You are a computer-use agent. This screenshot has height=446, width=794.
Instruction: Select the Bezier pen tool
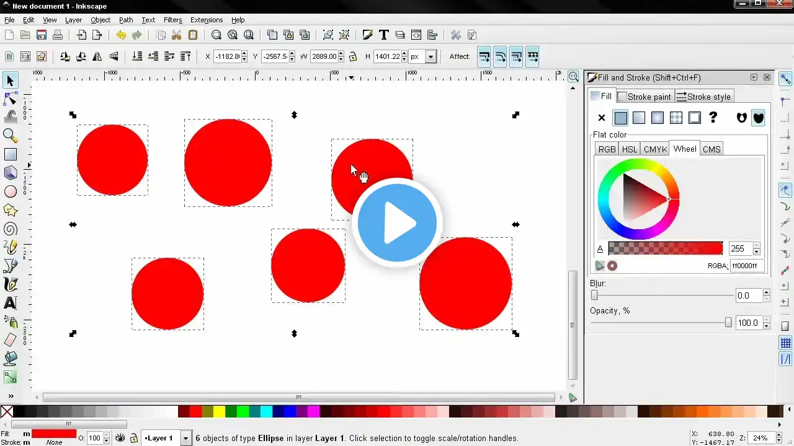click(10, 266)
